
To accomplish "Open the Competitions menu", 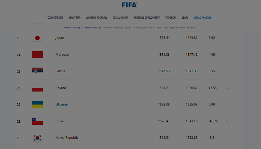I will tap(55, 18).
